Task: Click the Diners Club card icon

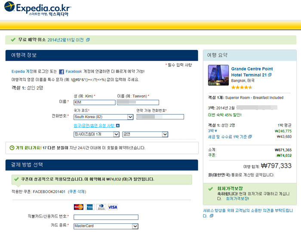Action: [x=101, y=207]
